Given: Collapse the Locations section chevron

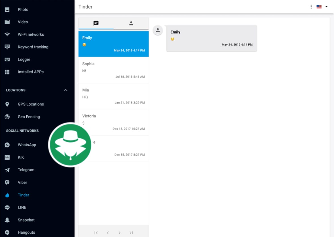Looking at the screenshot, I should click(66, 90).
